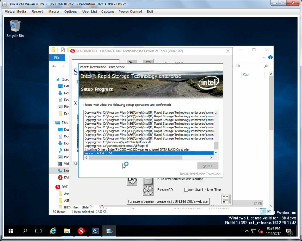Open the Virtual Media menu
This screenshot has width=302, height=241.
tap(15, 12)
